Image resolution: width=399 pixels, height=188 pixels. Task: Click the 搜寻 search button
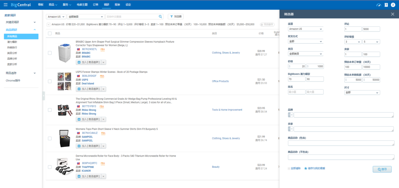click(382, 169)
